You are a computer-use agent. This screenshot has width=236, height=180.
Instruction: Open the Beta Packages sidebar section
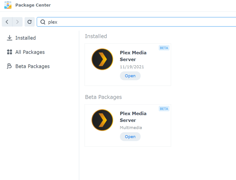28,66
